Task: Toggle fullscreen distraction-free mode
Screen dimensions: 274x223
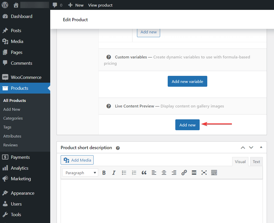Action: click(x=204, y=173)
